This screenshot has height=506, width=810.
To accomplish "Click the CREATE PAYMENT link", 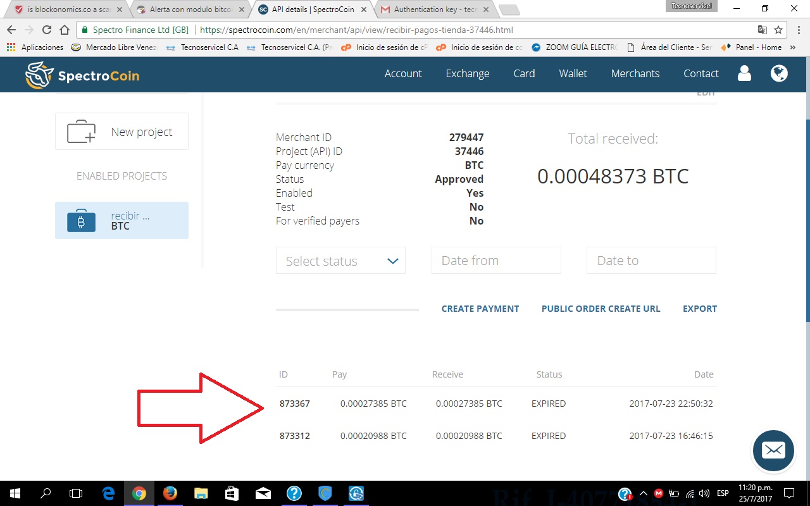I will click(x=480, y=309).
